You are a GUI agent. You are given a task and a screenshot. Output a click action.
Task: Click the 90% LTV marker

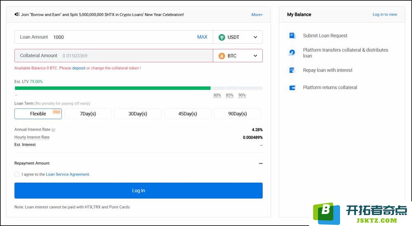[242, 95]
